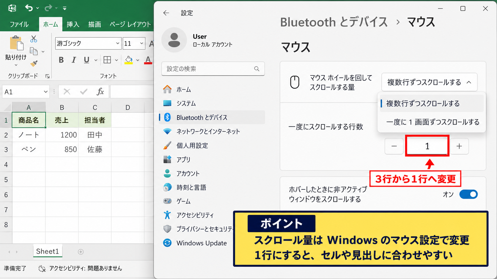
Task: Switch to the 挿入 ribbon tab
Action: [x=73, y=24]
